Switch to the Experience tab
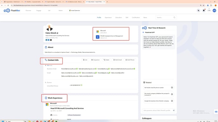This screenshot has height=122, width=218. tap(108, 17)
